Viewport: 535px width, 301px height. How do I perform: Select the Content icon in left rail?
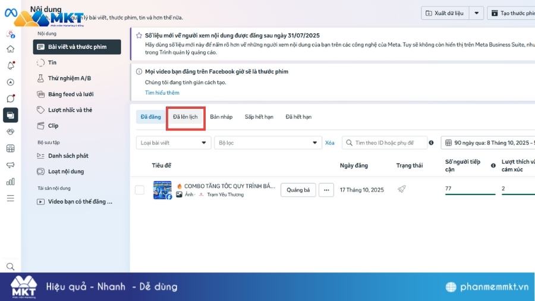tap(11, 115)
